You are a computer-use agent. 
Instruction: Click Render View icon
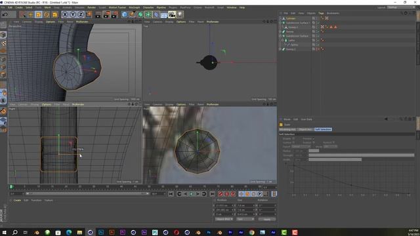[98, 14]
